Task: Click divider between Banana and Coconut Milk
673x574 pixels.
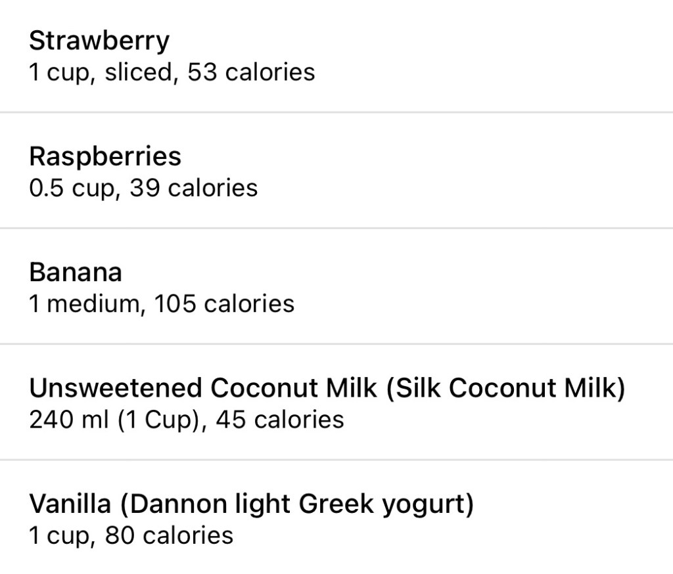Action: click(336, 343)
